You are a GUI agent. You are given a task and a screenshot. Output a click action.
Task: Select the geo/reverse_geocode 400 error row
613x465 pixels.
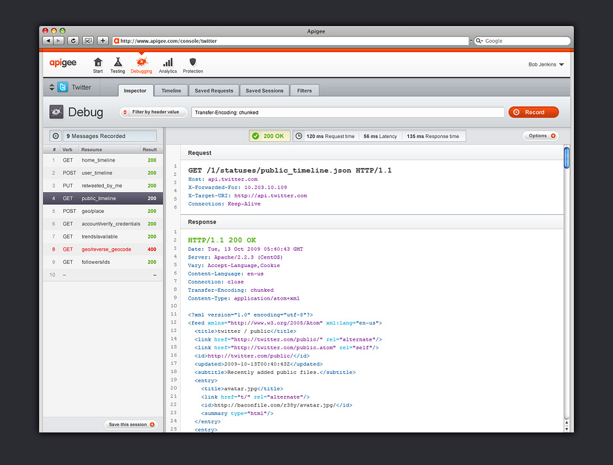(x=103, y=249)
